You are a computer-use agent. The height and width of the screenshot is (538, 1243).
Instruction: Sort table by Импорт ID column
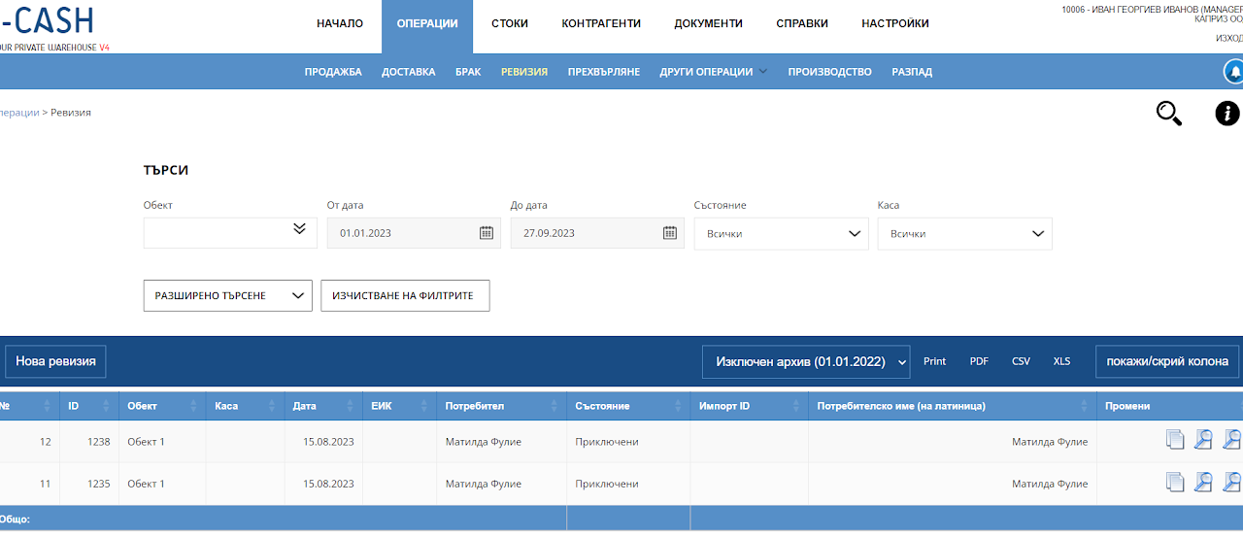[798, 406]
